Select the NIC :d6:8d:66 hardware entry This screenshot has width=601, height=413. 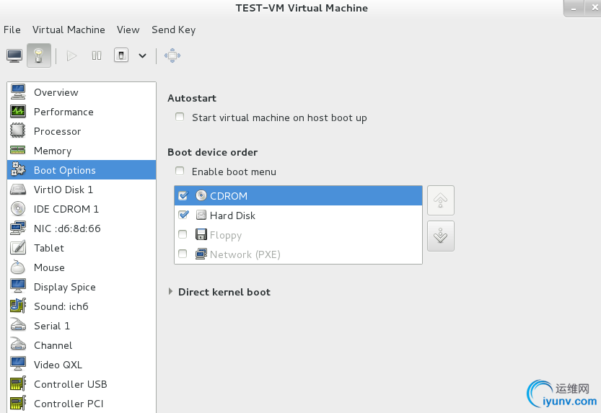point(67,228)
